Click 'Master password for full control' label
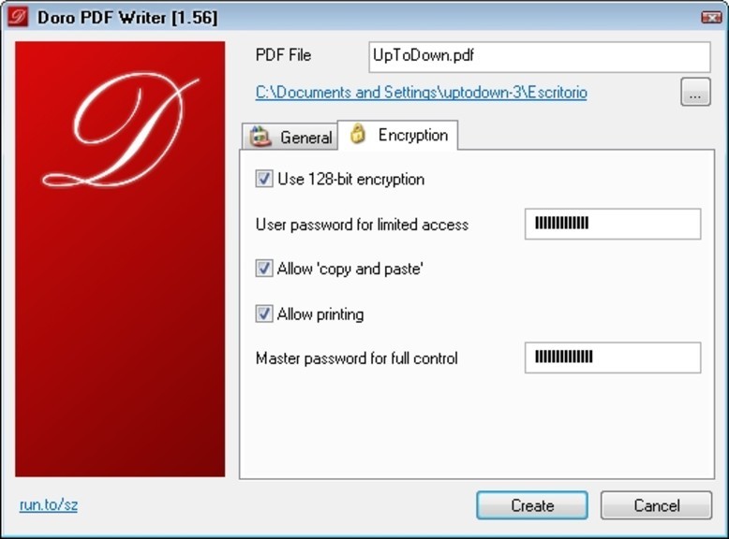Image resolution: width=729 pixels, height=539 pixels. [x=357, y=358]
